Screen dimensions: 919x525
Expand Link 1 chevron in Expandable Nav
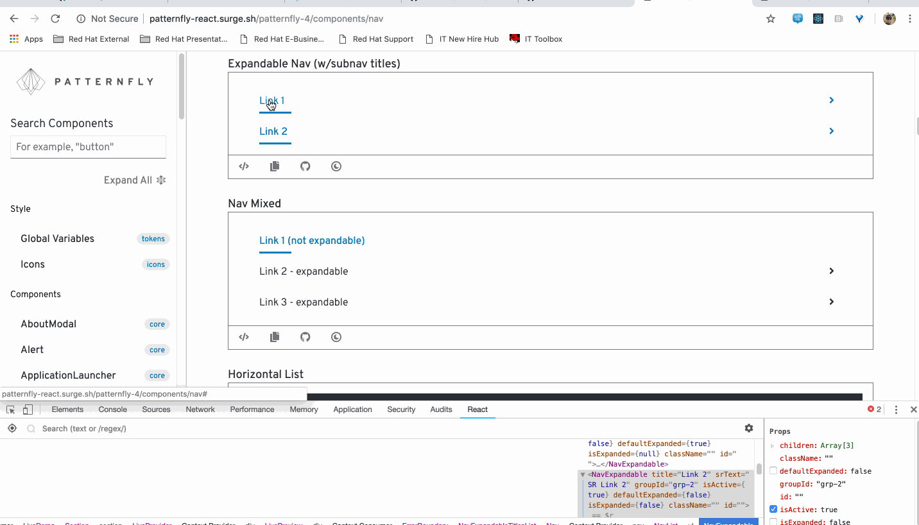tap(832, 100)
